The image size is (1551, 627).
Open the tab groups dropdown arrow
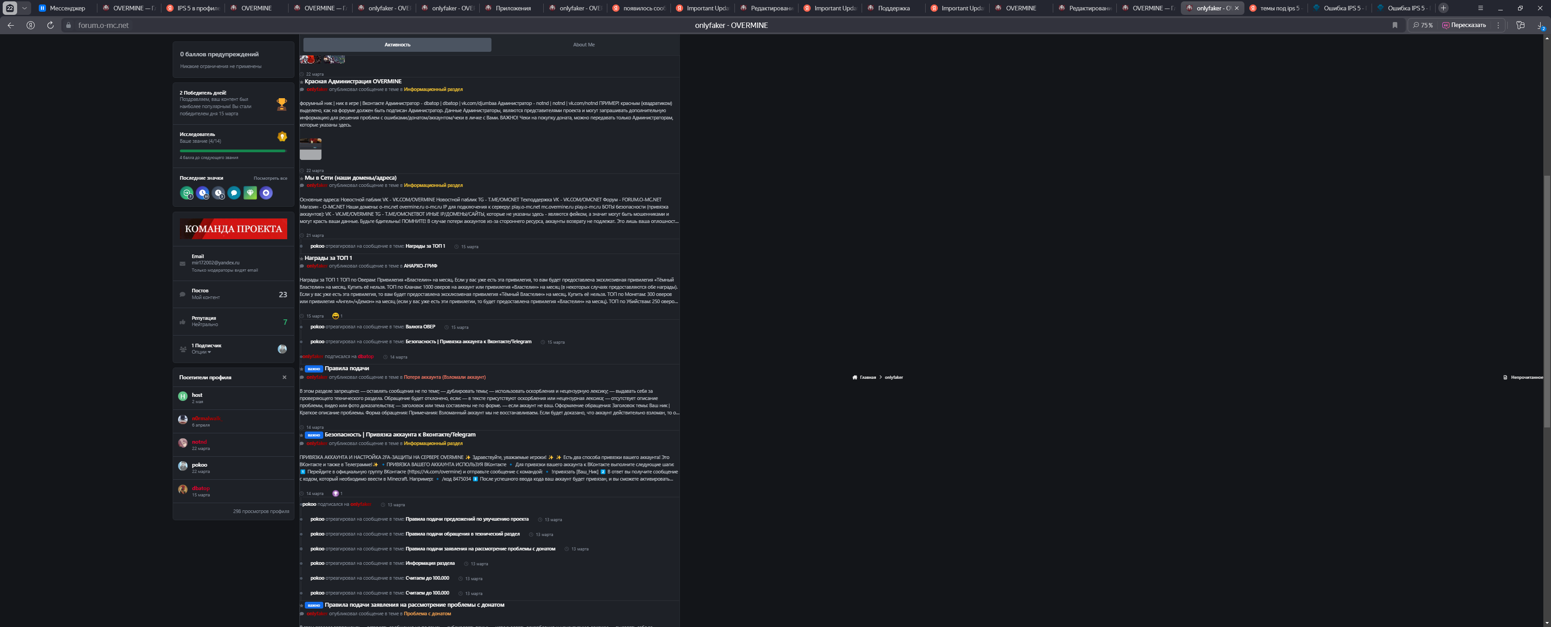pos(25,8)
